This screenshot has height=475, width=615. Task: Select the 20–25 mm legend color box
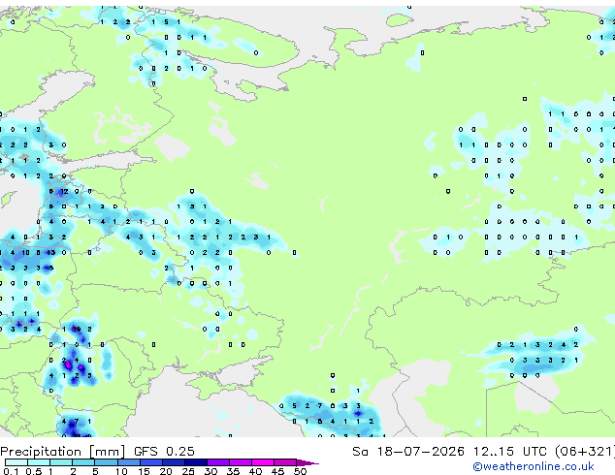174,462
